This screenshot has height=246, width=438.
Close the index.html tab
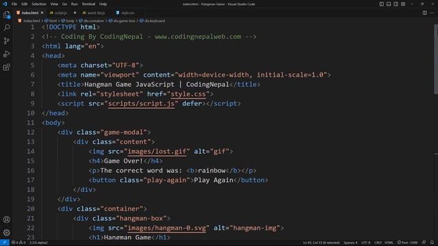pyautogui.click(x=42, y=13)
